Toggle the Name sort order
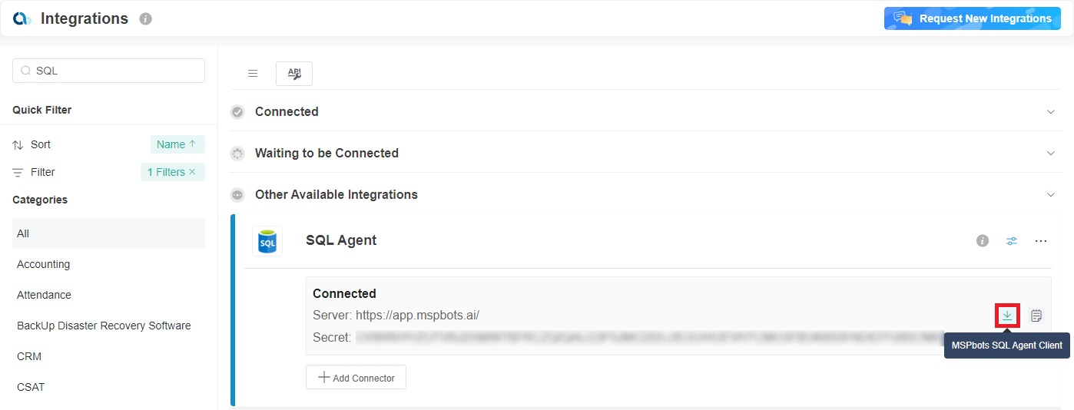This screenshot has height=410, width=1074. coord(177,144)
